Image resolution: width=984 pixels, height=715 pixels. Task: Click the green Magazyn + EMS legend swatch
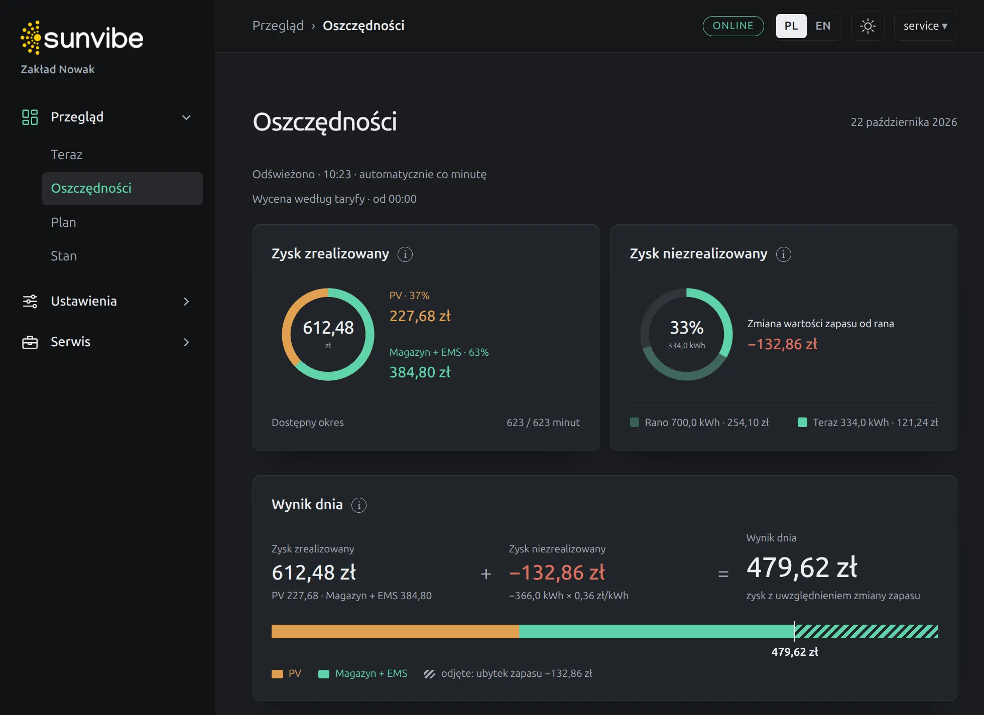point(324,674)
